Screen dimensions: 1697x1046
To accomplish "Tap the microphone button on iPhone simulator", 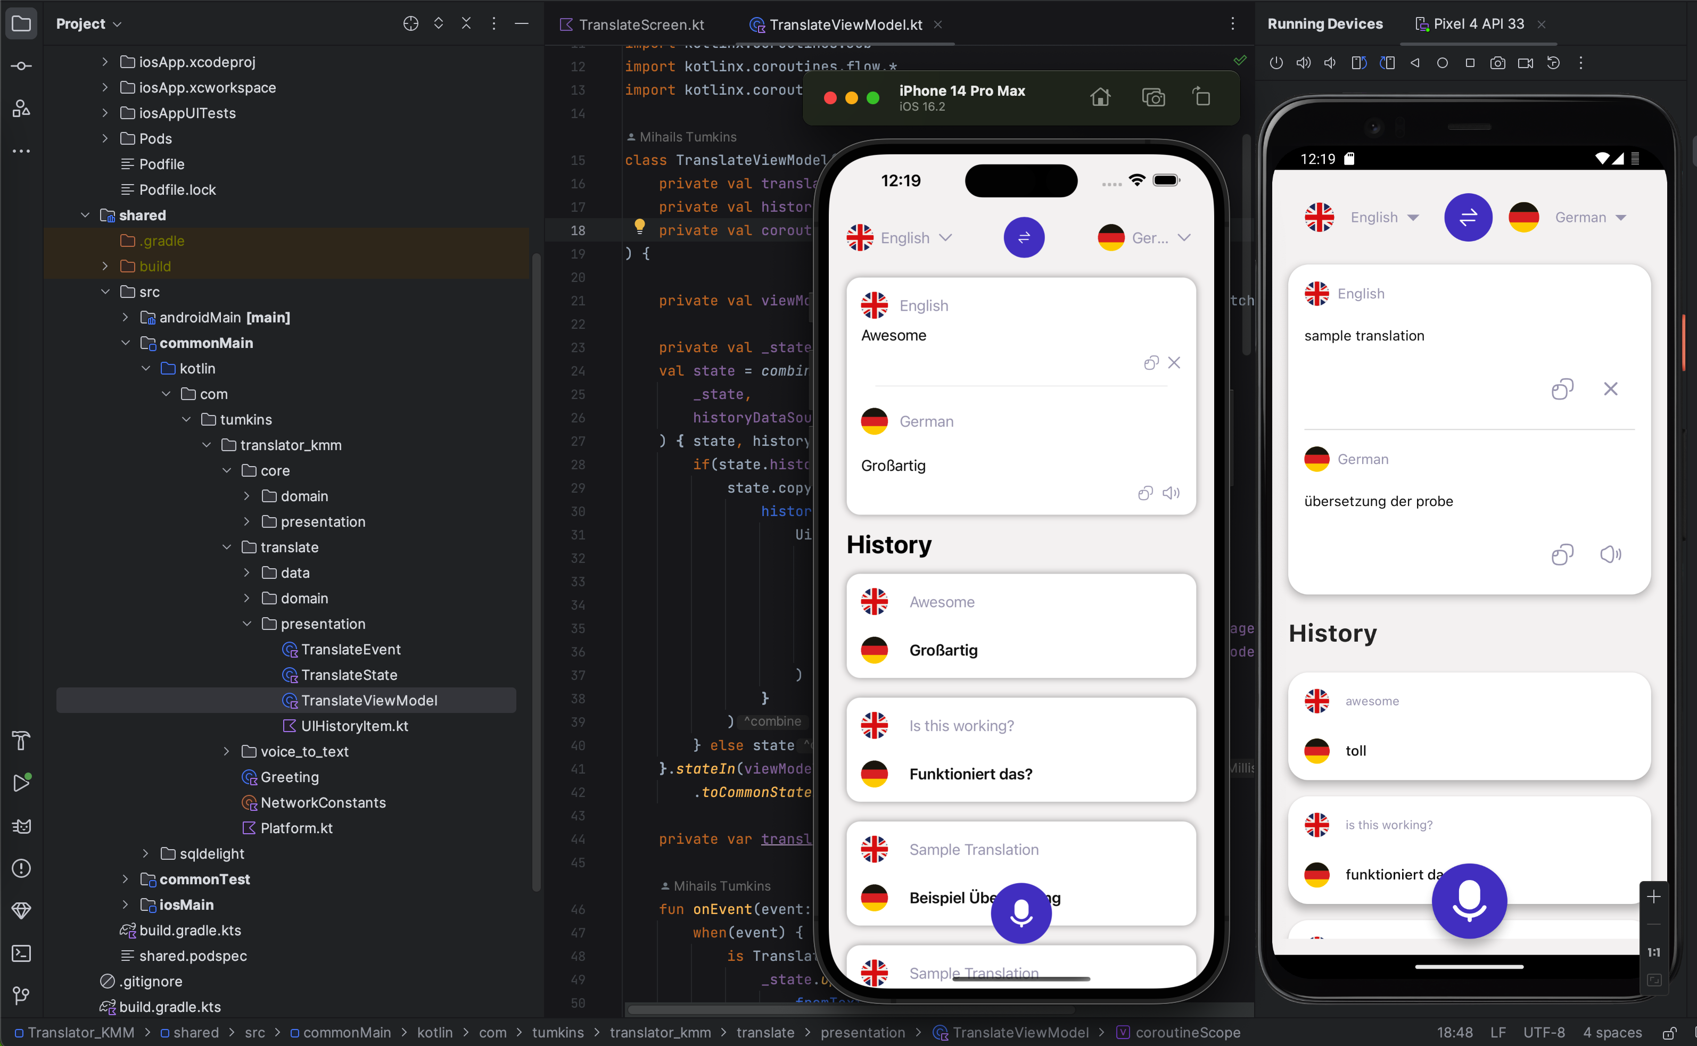I will click(1021, 912).
